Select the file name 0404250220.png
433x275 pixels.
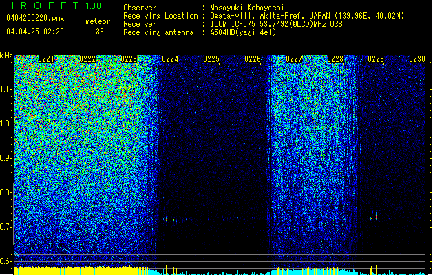click(35, 18)
